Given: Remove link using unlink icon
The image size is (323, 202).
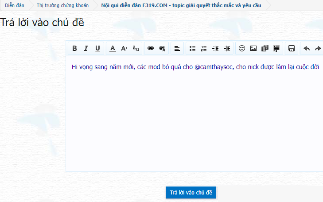Looking at the screenshot, I should [x=162, y=48].
